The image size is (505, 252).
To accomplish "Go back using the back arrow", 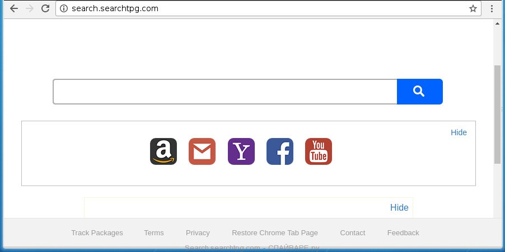I will (x=14, y=9).
